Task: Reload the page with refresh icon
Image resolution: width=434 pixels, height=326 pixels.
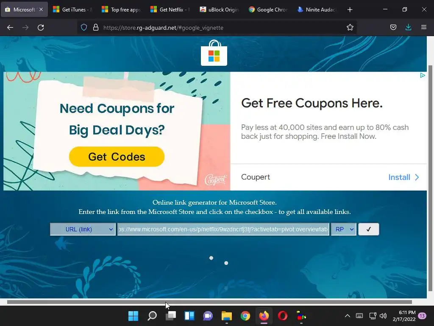Action: pos(41,28)
